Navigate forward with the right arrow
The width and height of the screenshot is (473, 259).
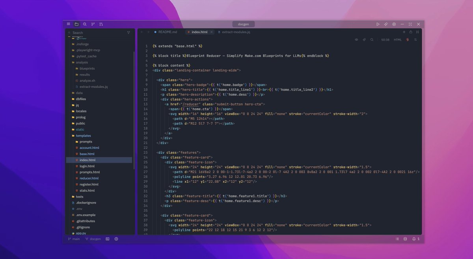tap(148, 32)
